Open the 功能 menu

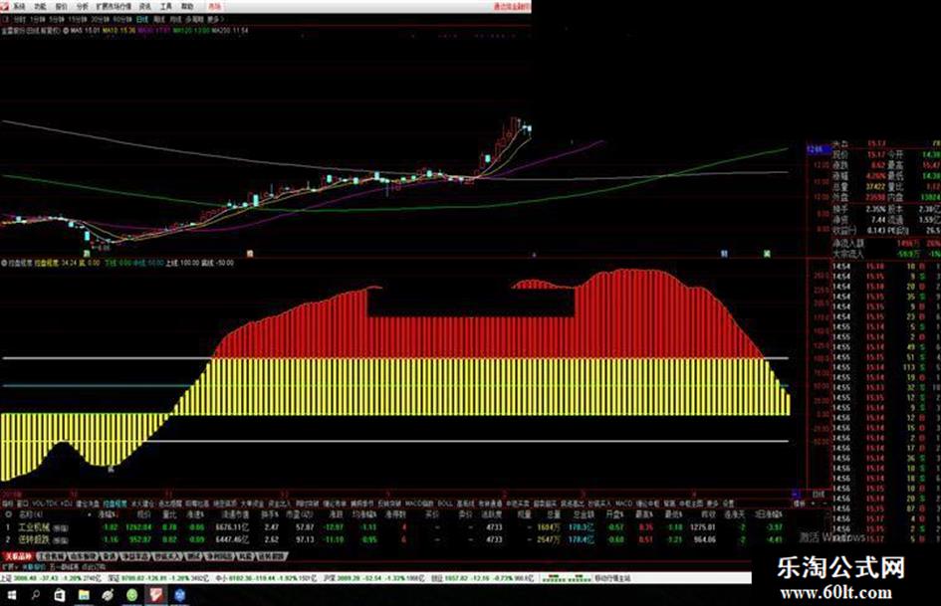(x=40, y=7)
